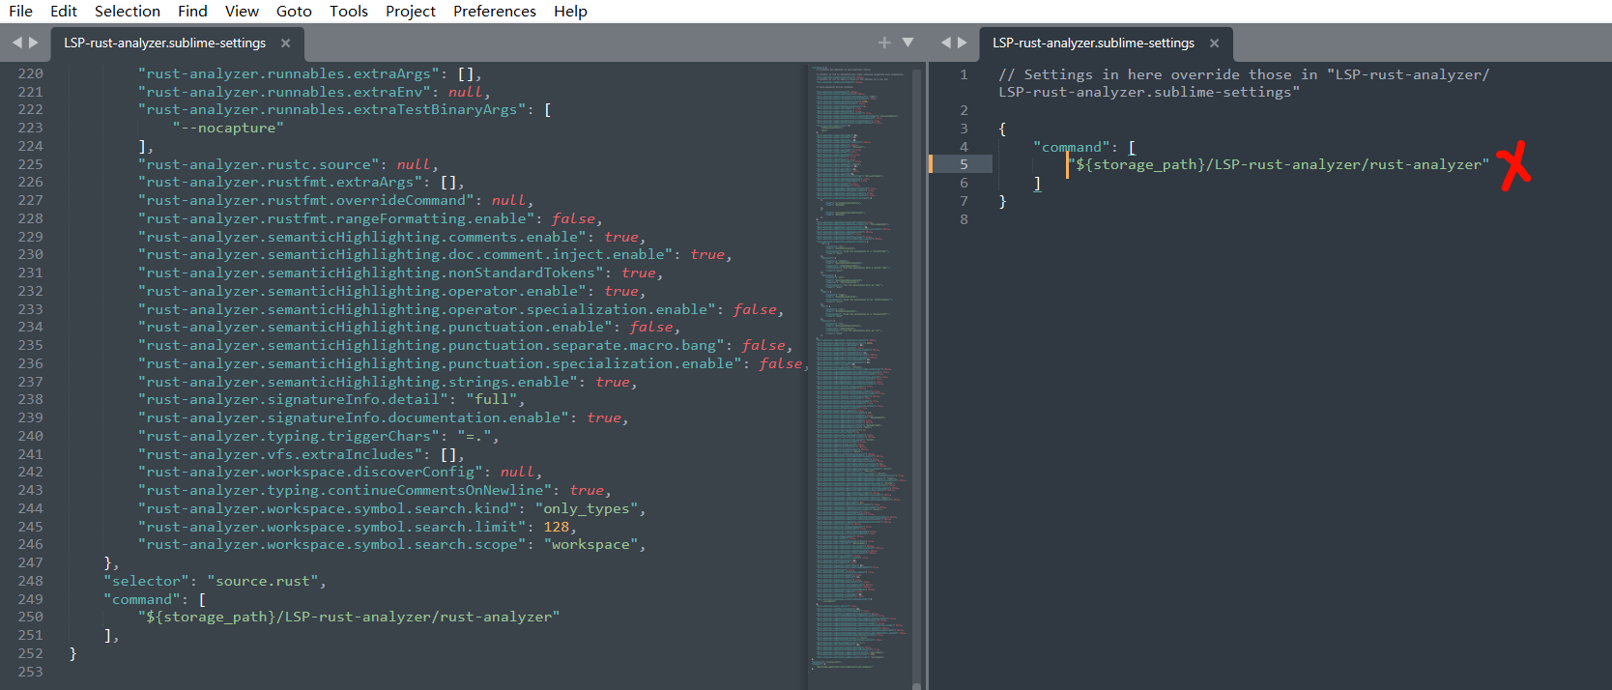The height and width of the screenshot is (690, 1612).
Task: Place the cursor on the "command" key in the right editor
Action: click(x=1072, y=147)
